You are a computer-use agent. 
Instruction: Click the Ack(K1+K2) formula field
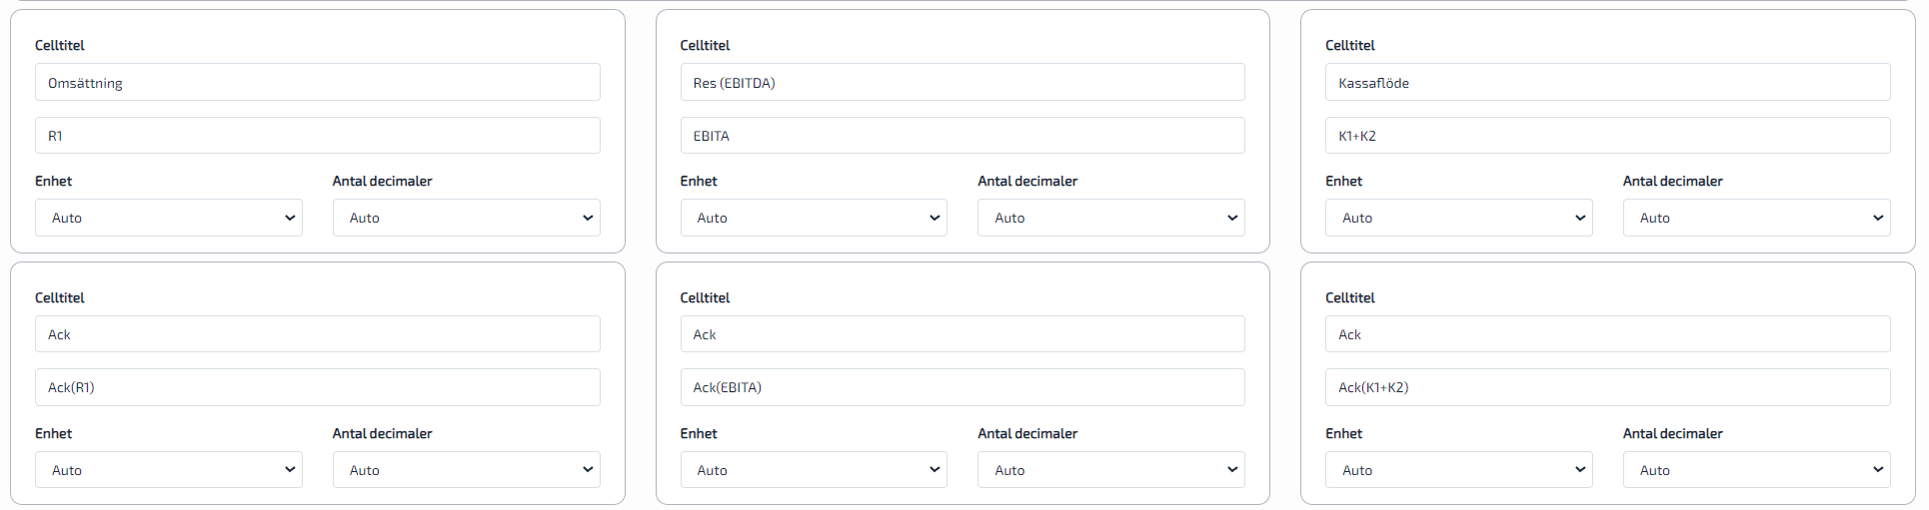click(x=1608, y=387)
